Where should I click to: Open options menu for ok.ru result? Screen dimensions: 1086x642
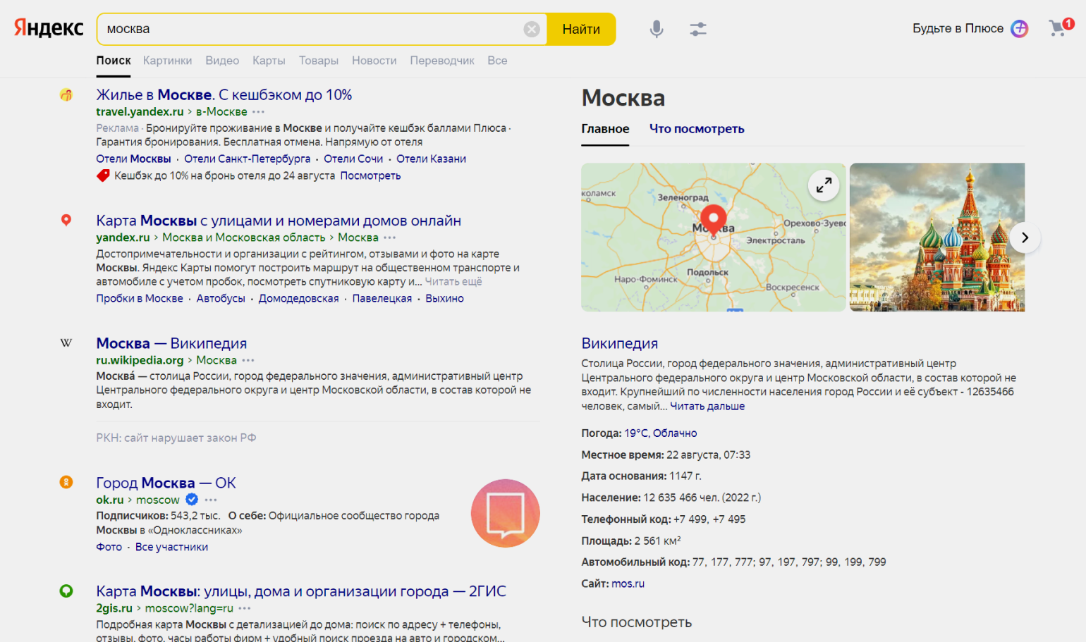(x=211, y=500)
